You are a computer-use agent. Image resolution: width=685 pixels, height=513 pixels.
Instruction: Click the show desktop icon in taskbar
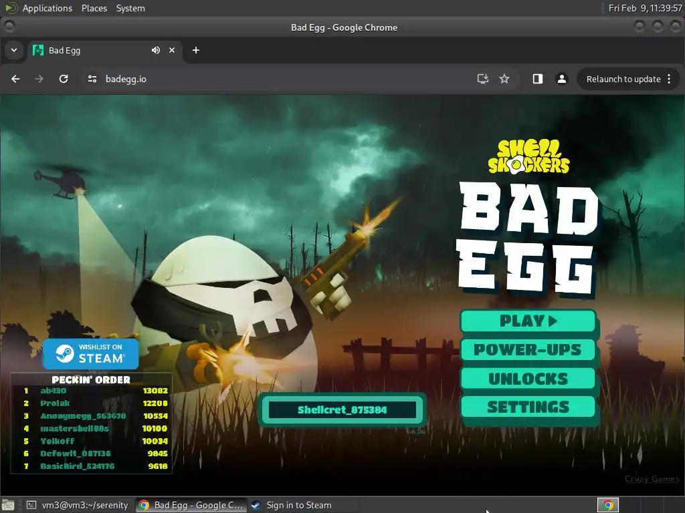point(8,505)
